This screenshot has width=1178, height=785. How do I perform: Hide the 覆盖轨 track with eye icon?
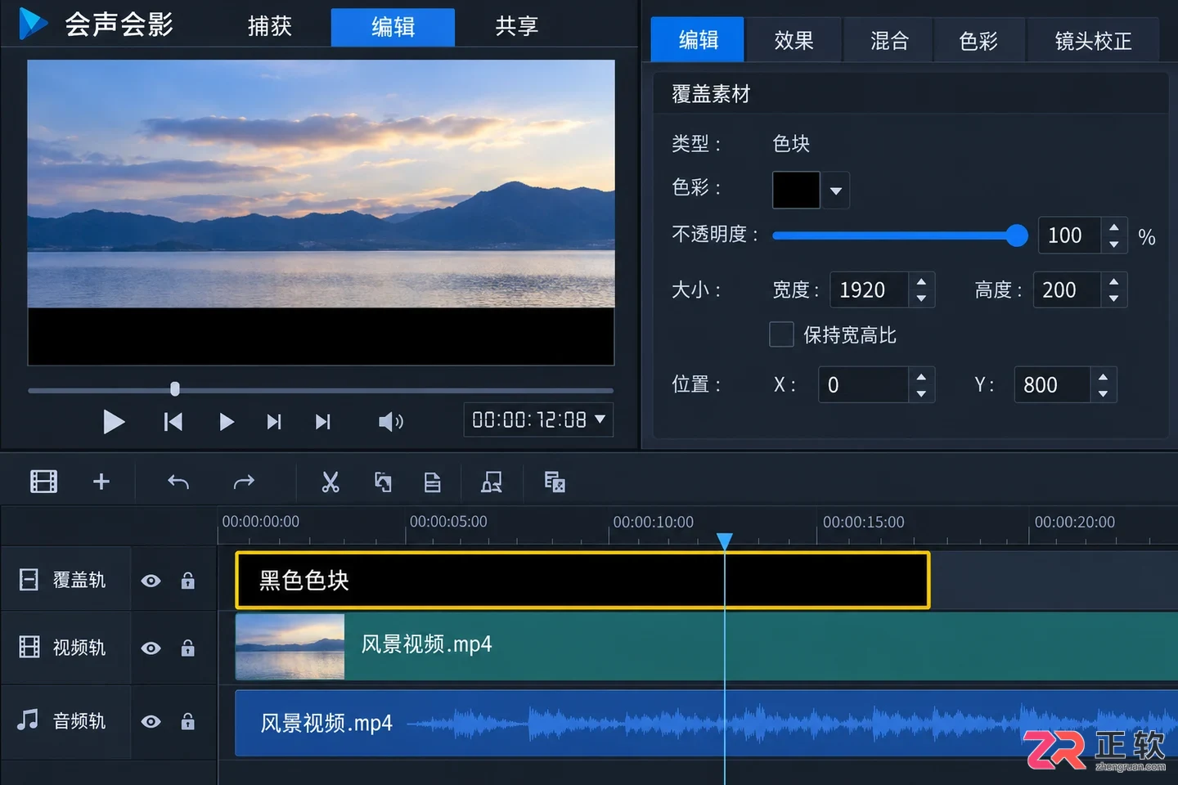point(151,581)
